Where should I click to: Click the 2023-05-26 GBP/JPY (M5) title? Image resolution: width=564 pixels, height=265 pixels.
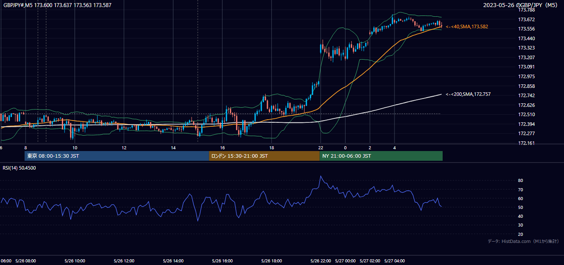click(x=521, y=5)
